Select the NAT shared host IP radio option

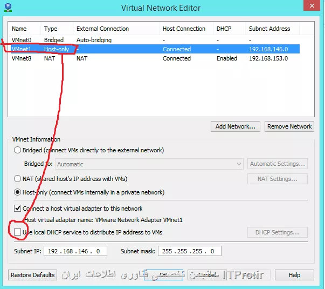pyautogui.click(x=17, y=179)
